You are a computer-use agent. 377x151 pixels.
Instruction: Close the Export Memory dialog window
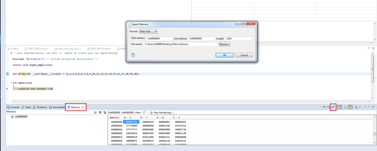(x=252, y=23)
